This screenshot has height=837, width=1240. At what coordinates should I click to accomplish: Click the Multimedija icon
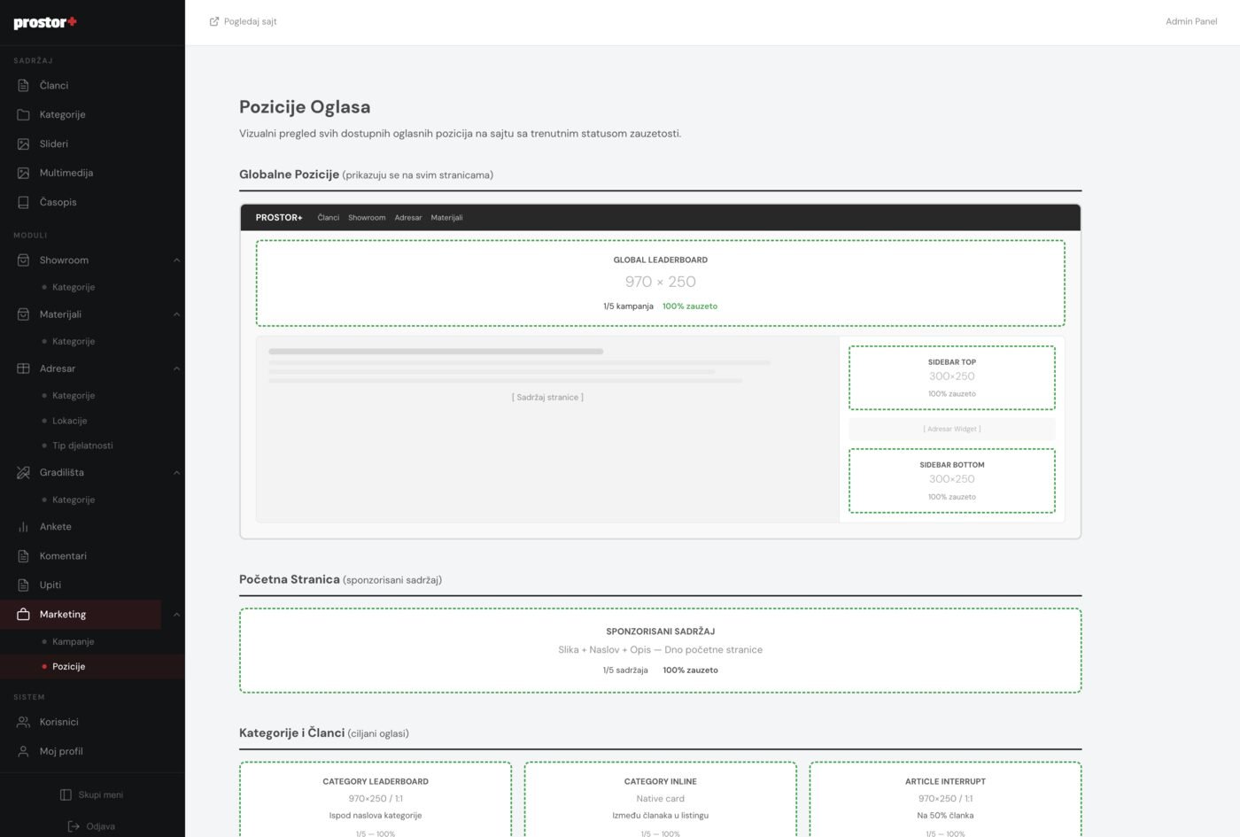[x=23, y=173]
